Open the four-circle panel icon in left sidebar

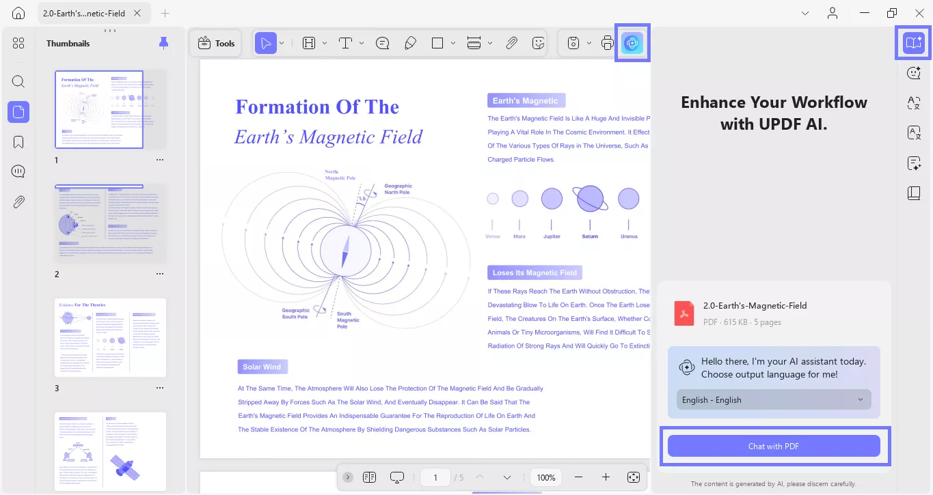18,44
